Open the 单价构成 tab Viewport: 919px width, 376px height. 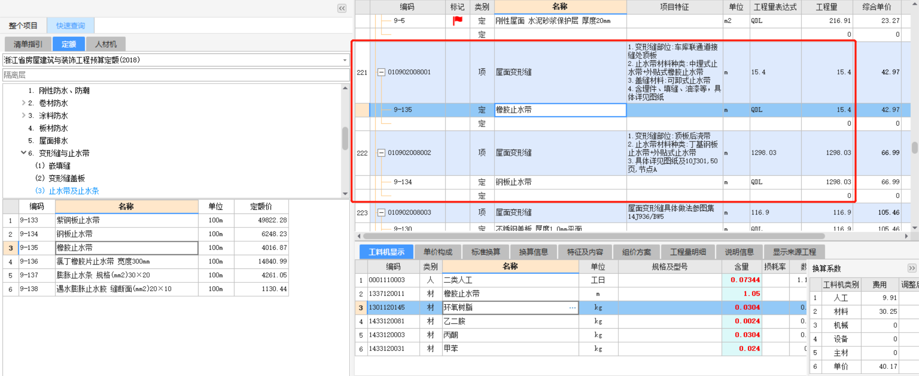coord(437,252)
